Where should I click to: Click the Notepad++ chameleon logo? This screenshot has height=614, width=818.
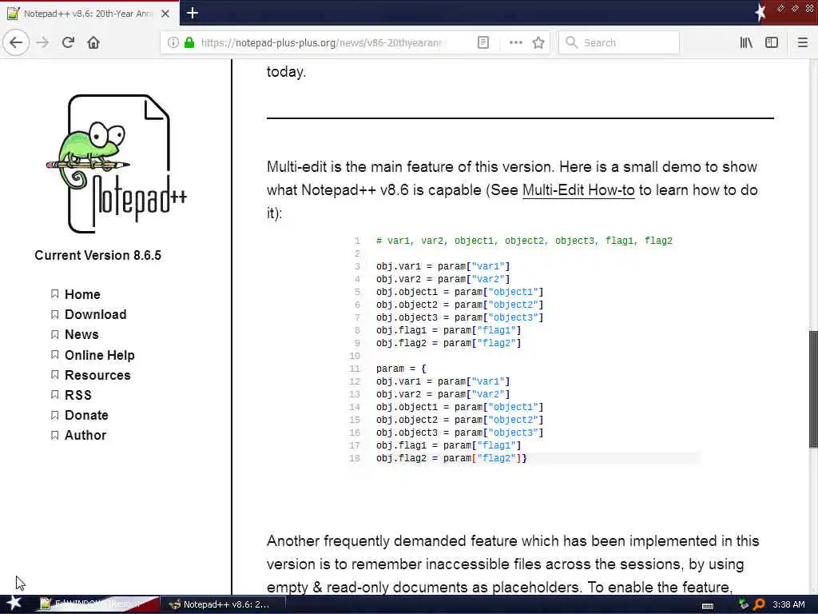click(x=117, y=163)
